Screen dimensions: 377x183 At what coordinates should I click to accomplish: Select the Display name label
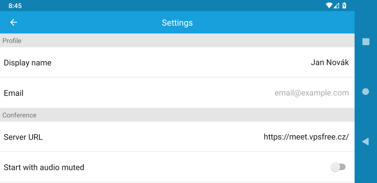(x=28, y=63)
